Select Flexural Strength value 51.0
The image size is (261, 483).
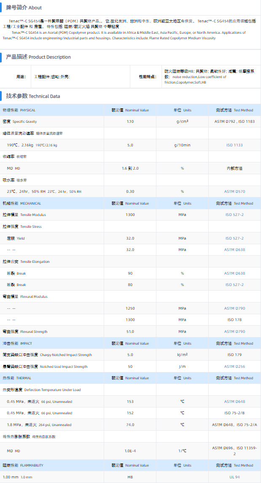pyautogui.click(x=130, y=332)
